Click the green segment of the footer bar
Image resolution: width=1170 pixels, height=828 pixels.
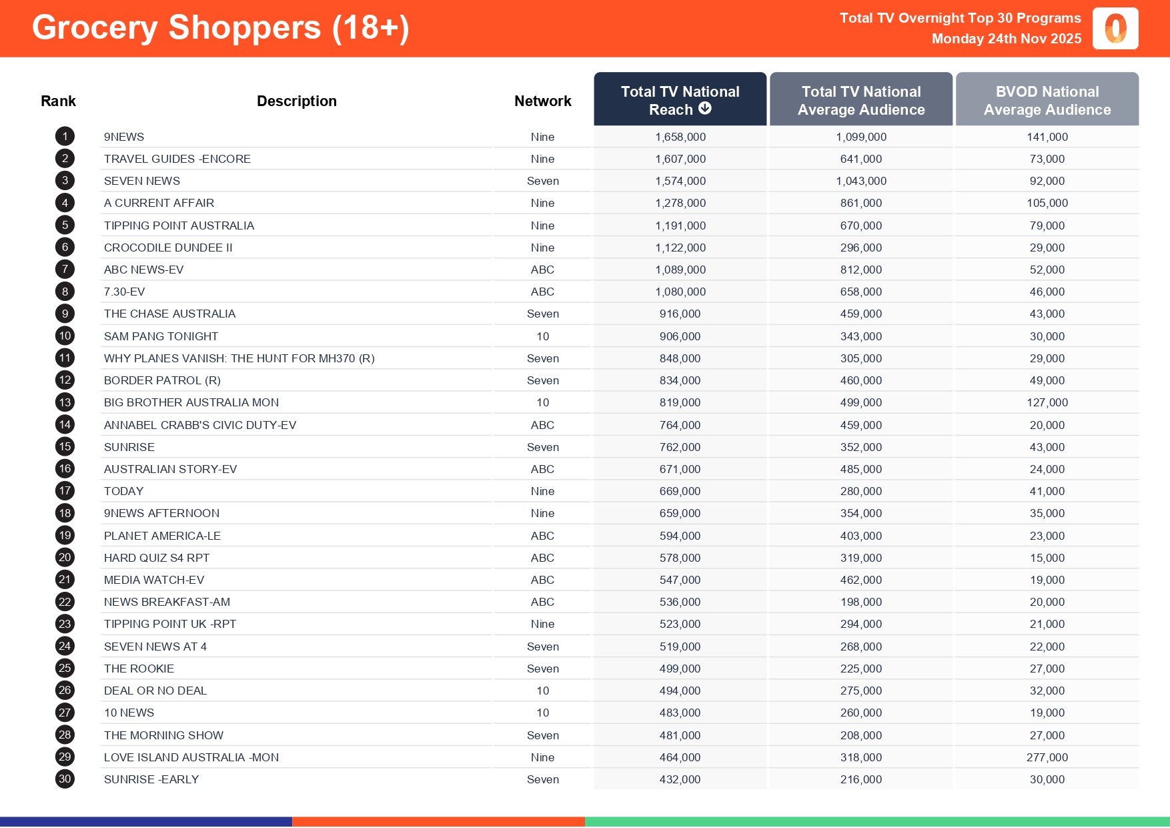point(877,822)
